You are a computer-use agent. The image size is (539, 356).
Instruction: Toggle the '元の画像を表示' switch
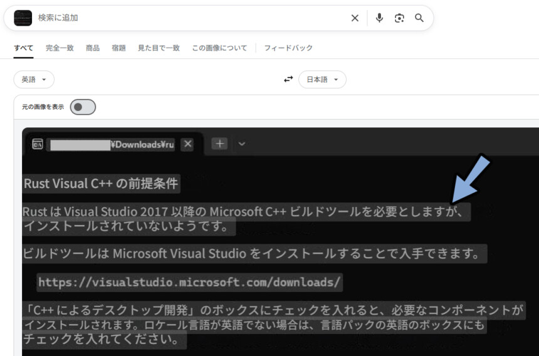pos(83,107)
